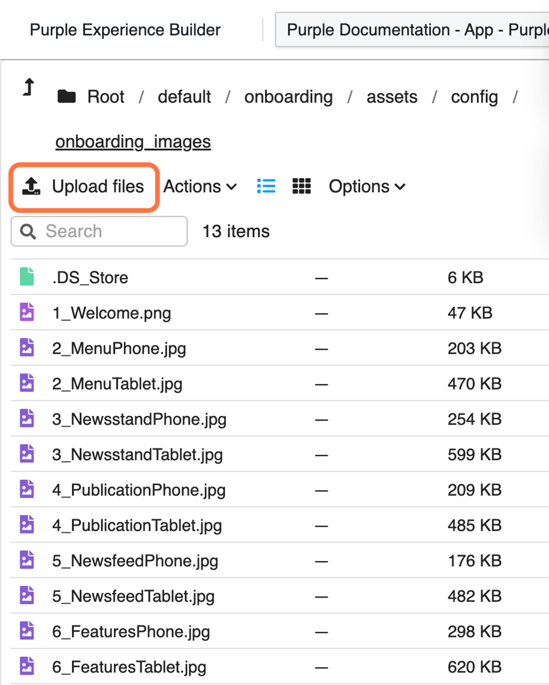Click Purple Experience Builder title
Screen dimensions: 549x685
coord(125,30)
